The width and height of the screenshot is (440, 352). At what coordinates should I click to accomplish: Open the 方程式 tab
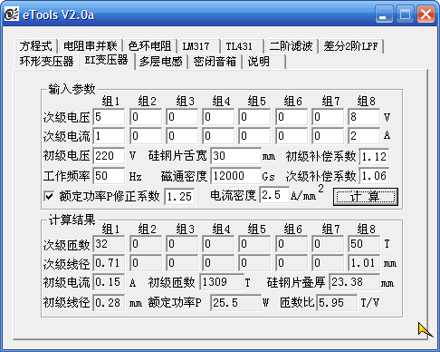point(36,46)
